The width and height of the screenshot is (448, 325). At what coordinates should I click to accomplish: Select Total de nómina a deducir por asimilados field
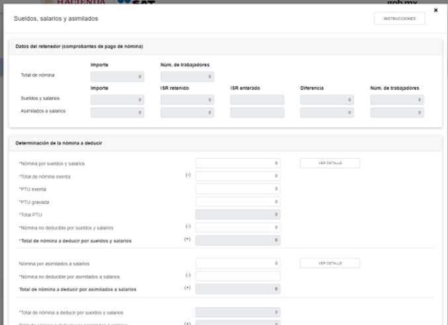(x=238, y=289)
